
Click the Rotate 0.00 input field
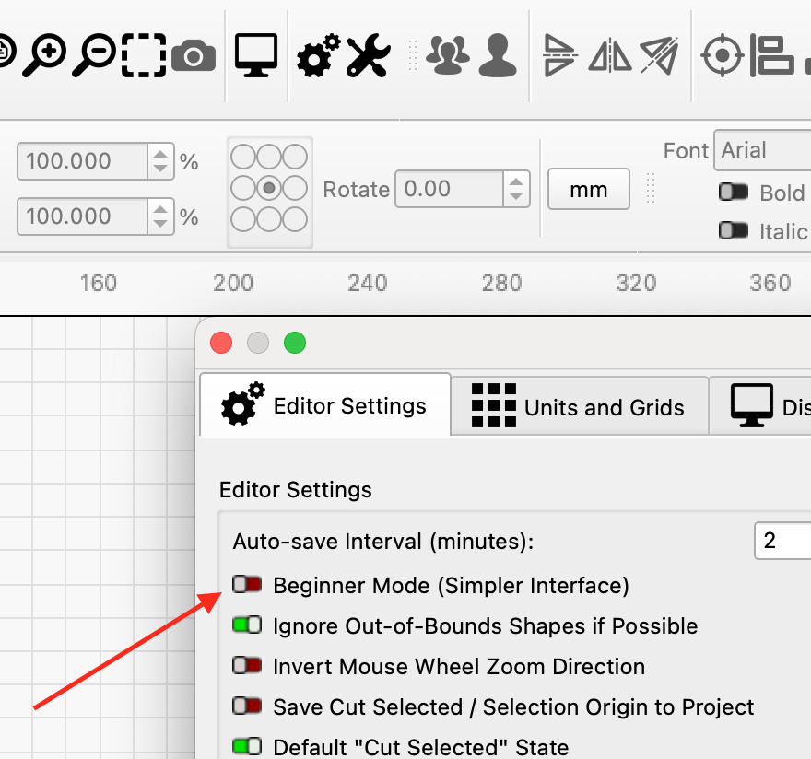coord(449,189)
